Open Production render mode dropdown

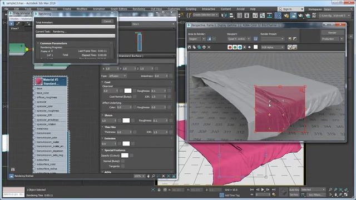pyautogui.click(x=332, y=39)
